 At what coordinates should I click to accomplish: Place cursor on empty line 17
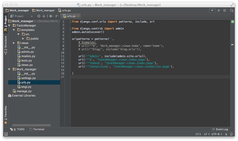[x=150, y=77]
